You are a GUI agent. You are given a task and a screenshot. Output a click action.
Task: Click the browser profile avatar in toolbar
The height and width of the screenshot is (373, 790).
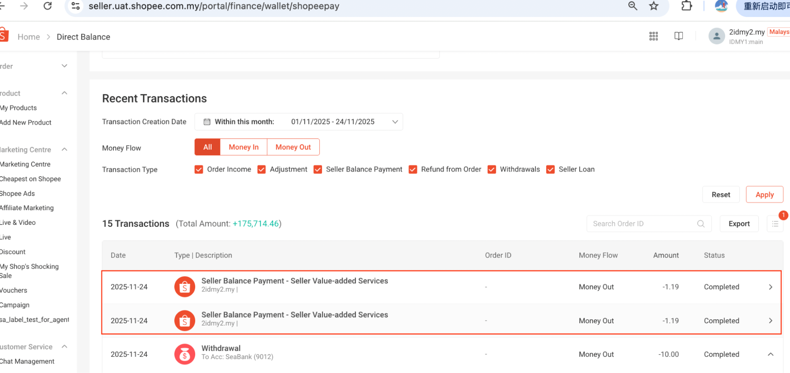click(x=721, y=6)
